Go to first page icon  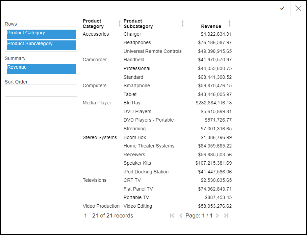point(172,215)
